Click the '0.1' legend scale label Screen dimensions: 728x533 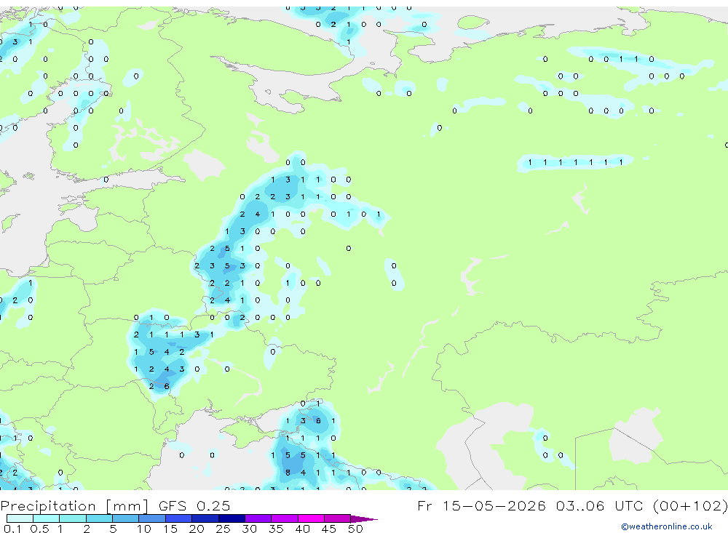[x=12, y=529]
